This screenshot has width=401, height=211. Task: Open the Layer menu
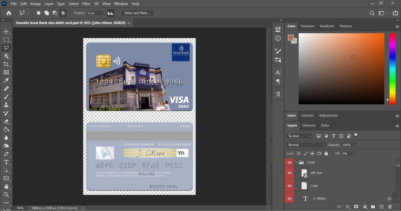48,4
